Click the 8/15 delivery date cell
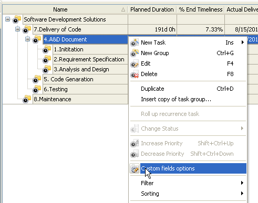Viewport: 258px width, 203px height. tap(242, 29)
